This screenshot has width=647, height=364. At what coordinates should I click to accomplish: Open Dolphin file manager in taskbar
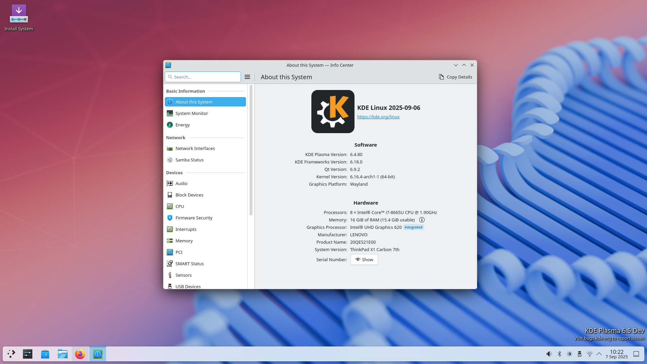point(63,354)
